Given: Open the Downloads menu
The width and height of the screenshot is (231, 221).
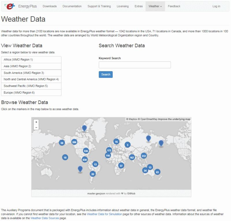Looking at the screenshot, I should pos(50,6).
